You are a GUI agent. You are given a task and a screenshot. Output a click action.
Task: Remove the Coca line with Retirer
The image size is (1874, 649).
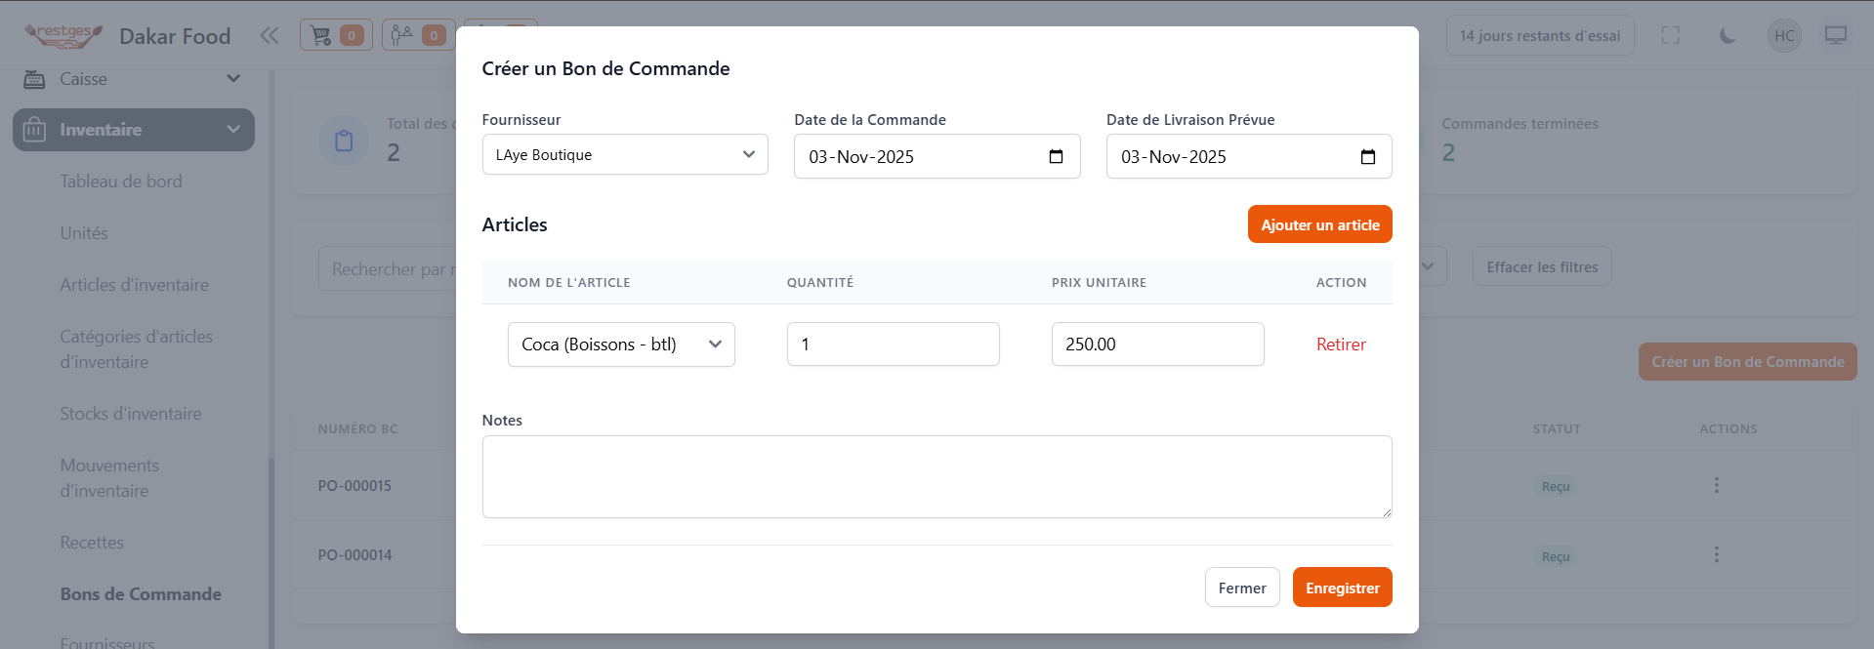pyautogui.click(x=1341, y=345)
